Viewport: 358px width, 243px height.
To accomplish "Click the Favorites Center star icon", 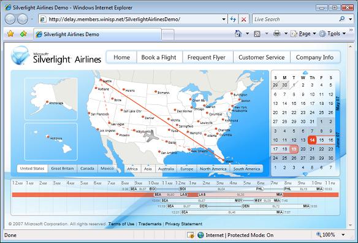I will (x=10, y=34).
